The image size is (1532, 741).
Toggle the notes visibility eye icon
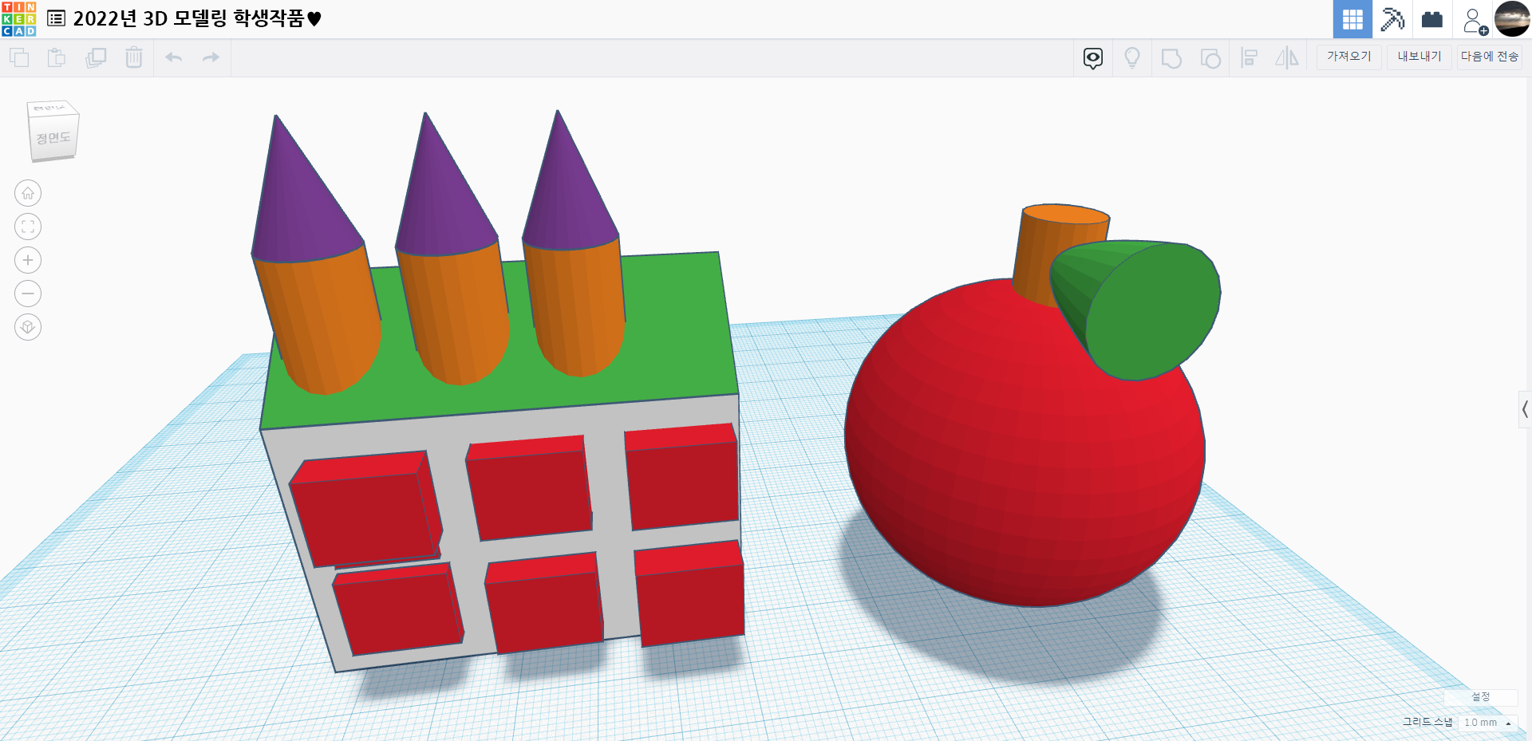tap(1093, 58)
